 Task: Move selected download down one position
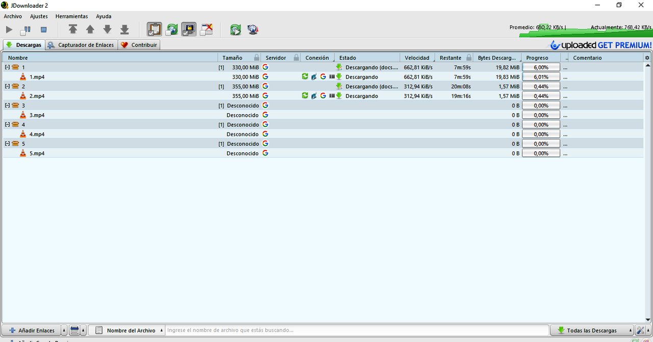pyautogui.click(x=107, y=30)
